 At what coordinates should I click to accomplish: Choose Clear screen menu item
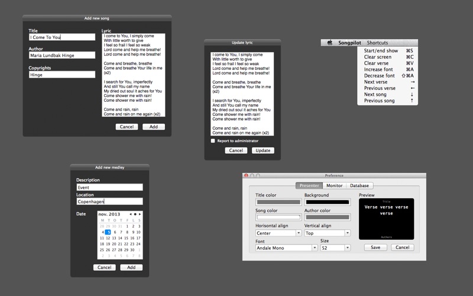click(388, 57)
